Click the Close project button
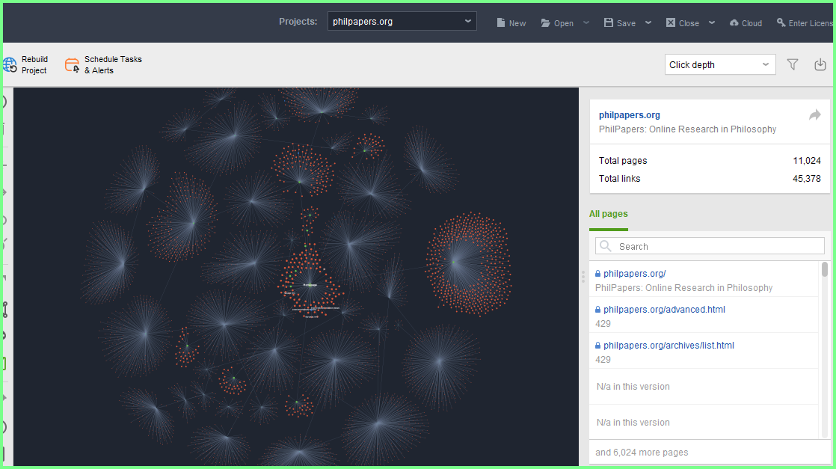 point(683,23)
